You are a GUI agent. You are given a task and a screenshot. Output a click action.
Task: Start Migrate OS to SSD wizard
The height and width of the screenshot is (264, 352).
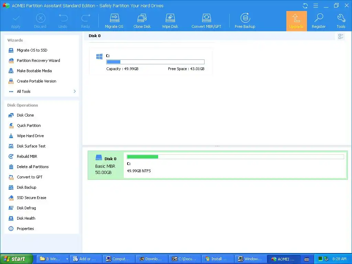pos(32,50)
